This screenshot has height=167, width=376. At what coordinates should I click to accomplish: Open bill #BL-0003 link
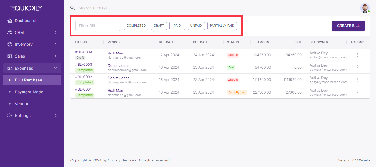tap(84, 65)
